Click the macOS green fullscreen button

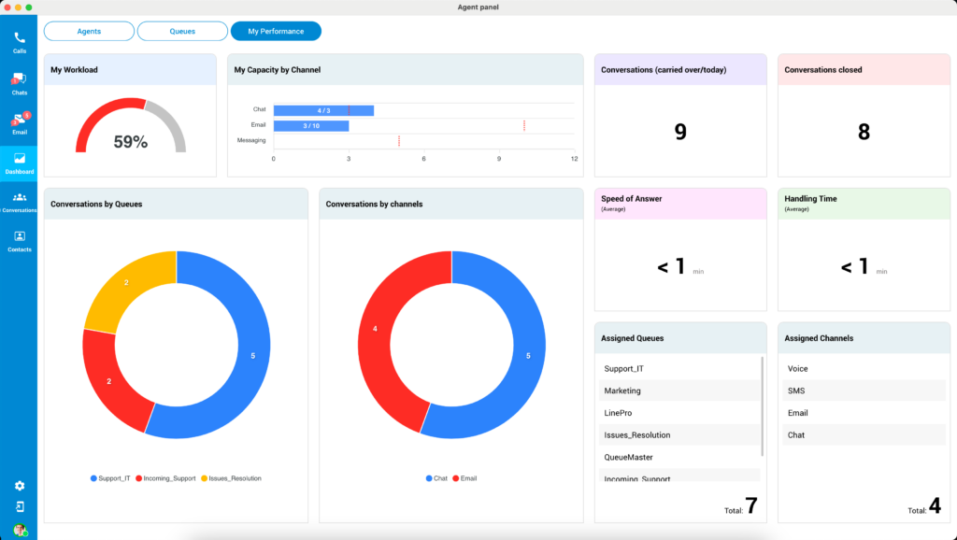(29, 7)
